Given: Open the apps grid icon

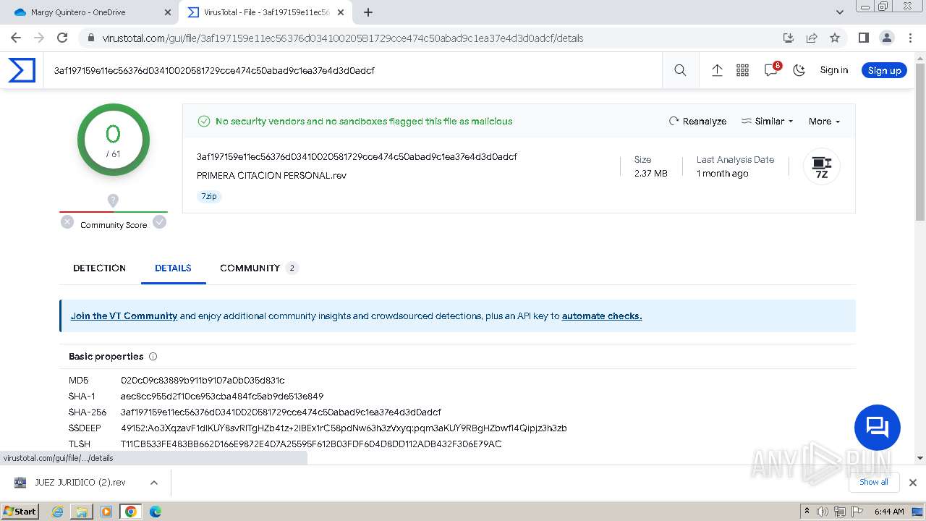Looking at the screenshot, I should coord(742,70).
